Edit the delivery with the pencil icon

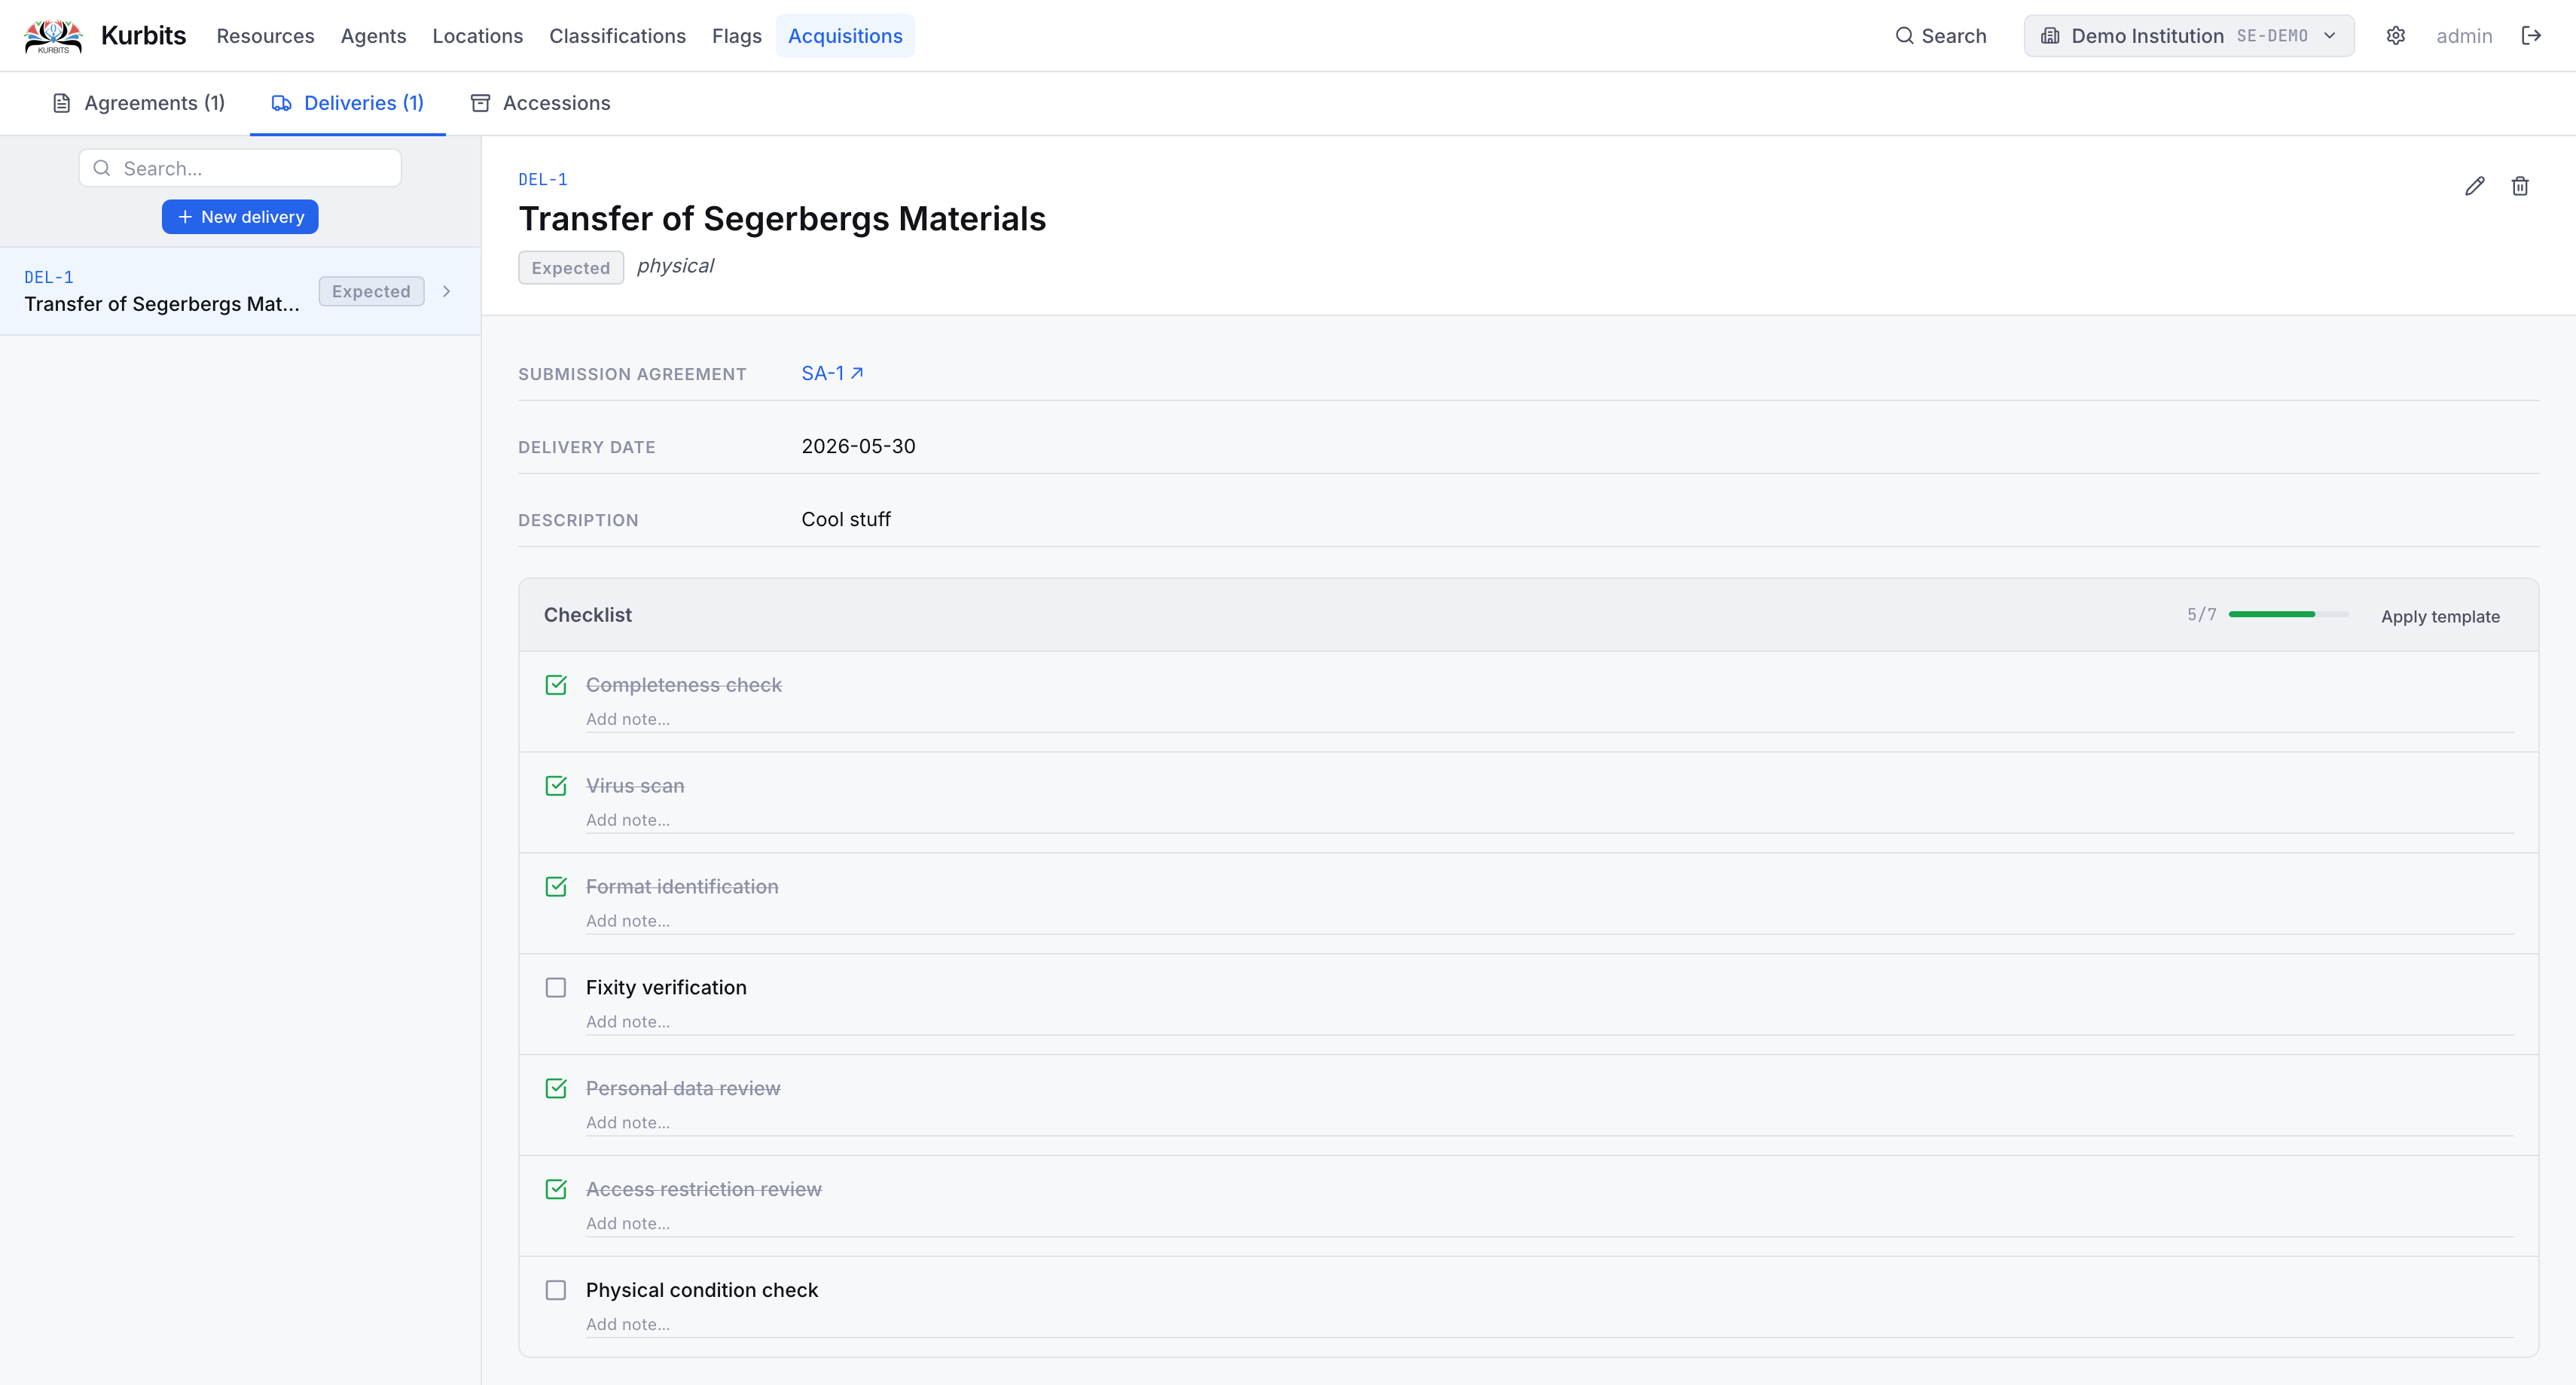tap(2474, 186)
